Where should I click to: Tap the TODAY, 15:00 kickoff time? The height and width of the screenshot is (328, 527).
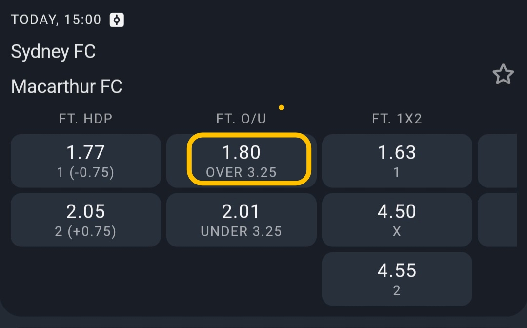click(x=56, y=20)
